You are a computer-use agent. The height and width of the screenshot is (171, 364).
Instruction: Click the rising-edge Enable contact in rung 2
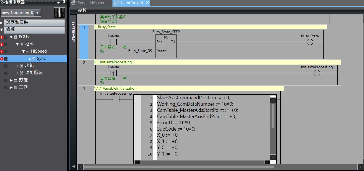pos(113,73)
